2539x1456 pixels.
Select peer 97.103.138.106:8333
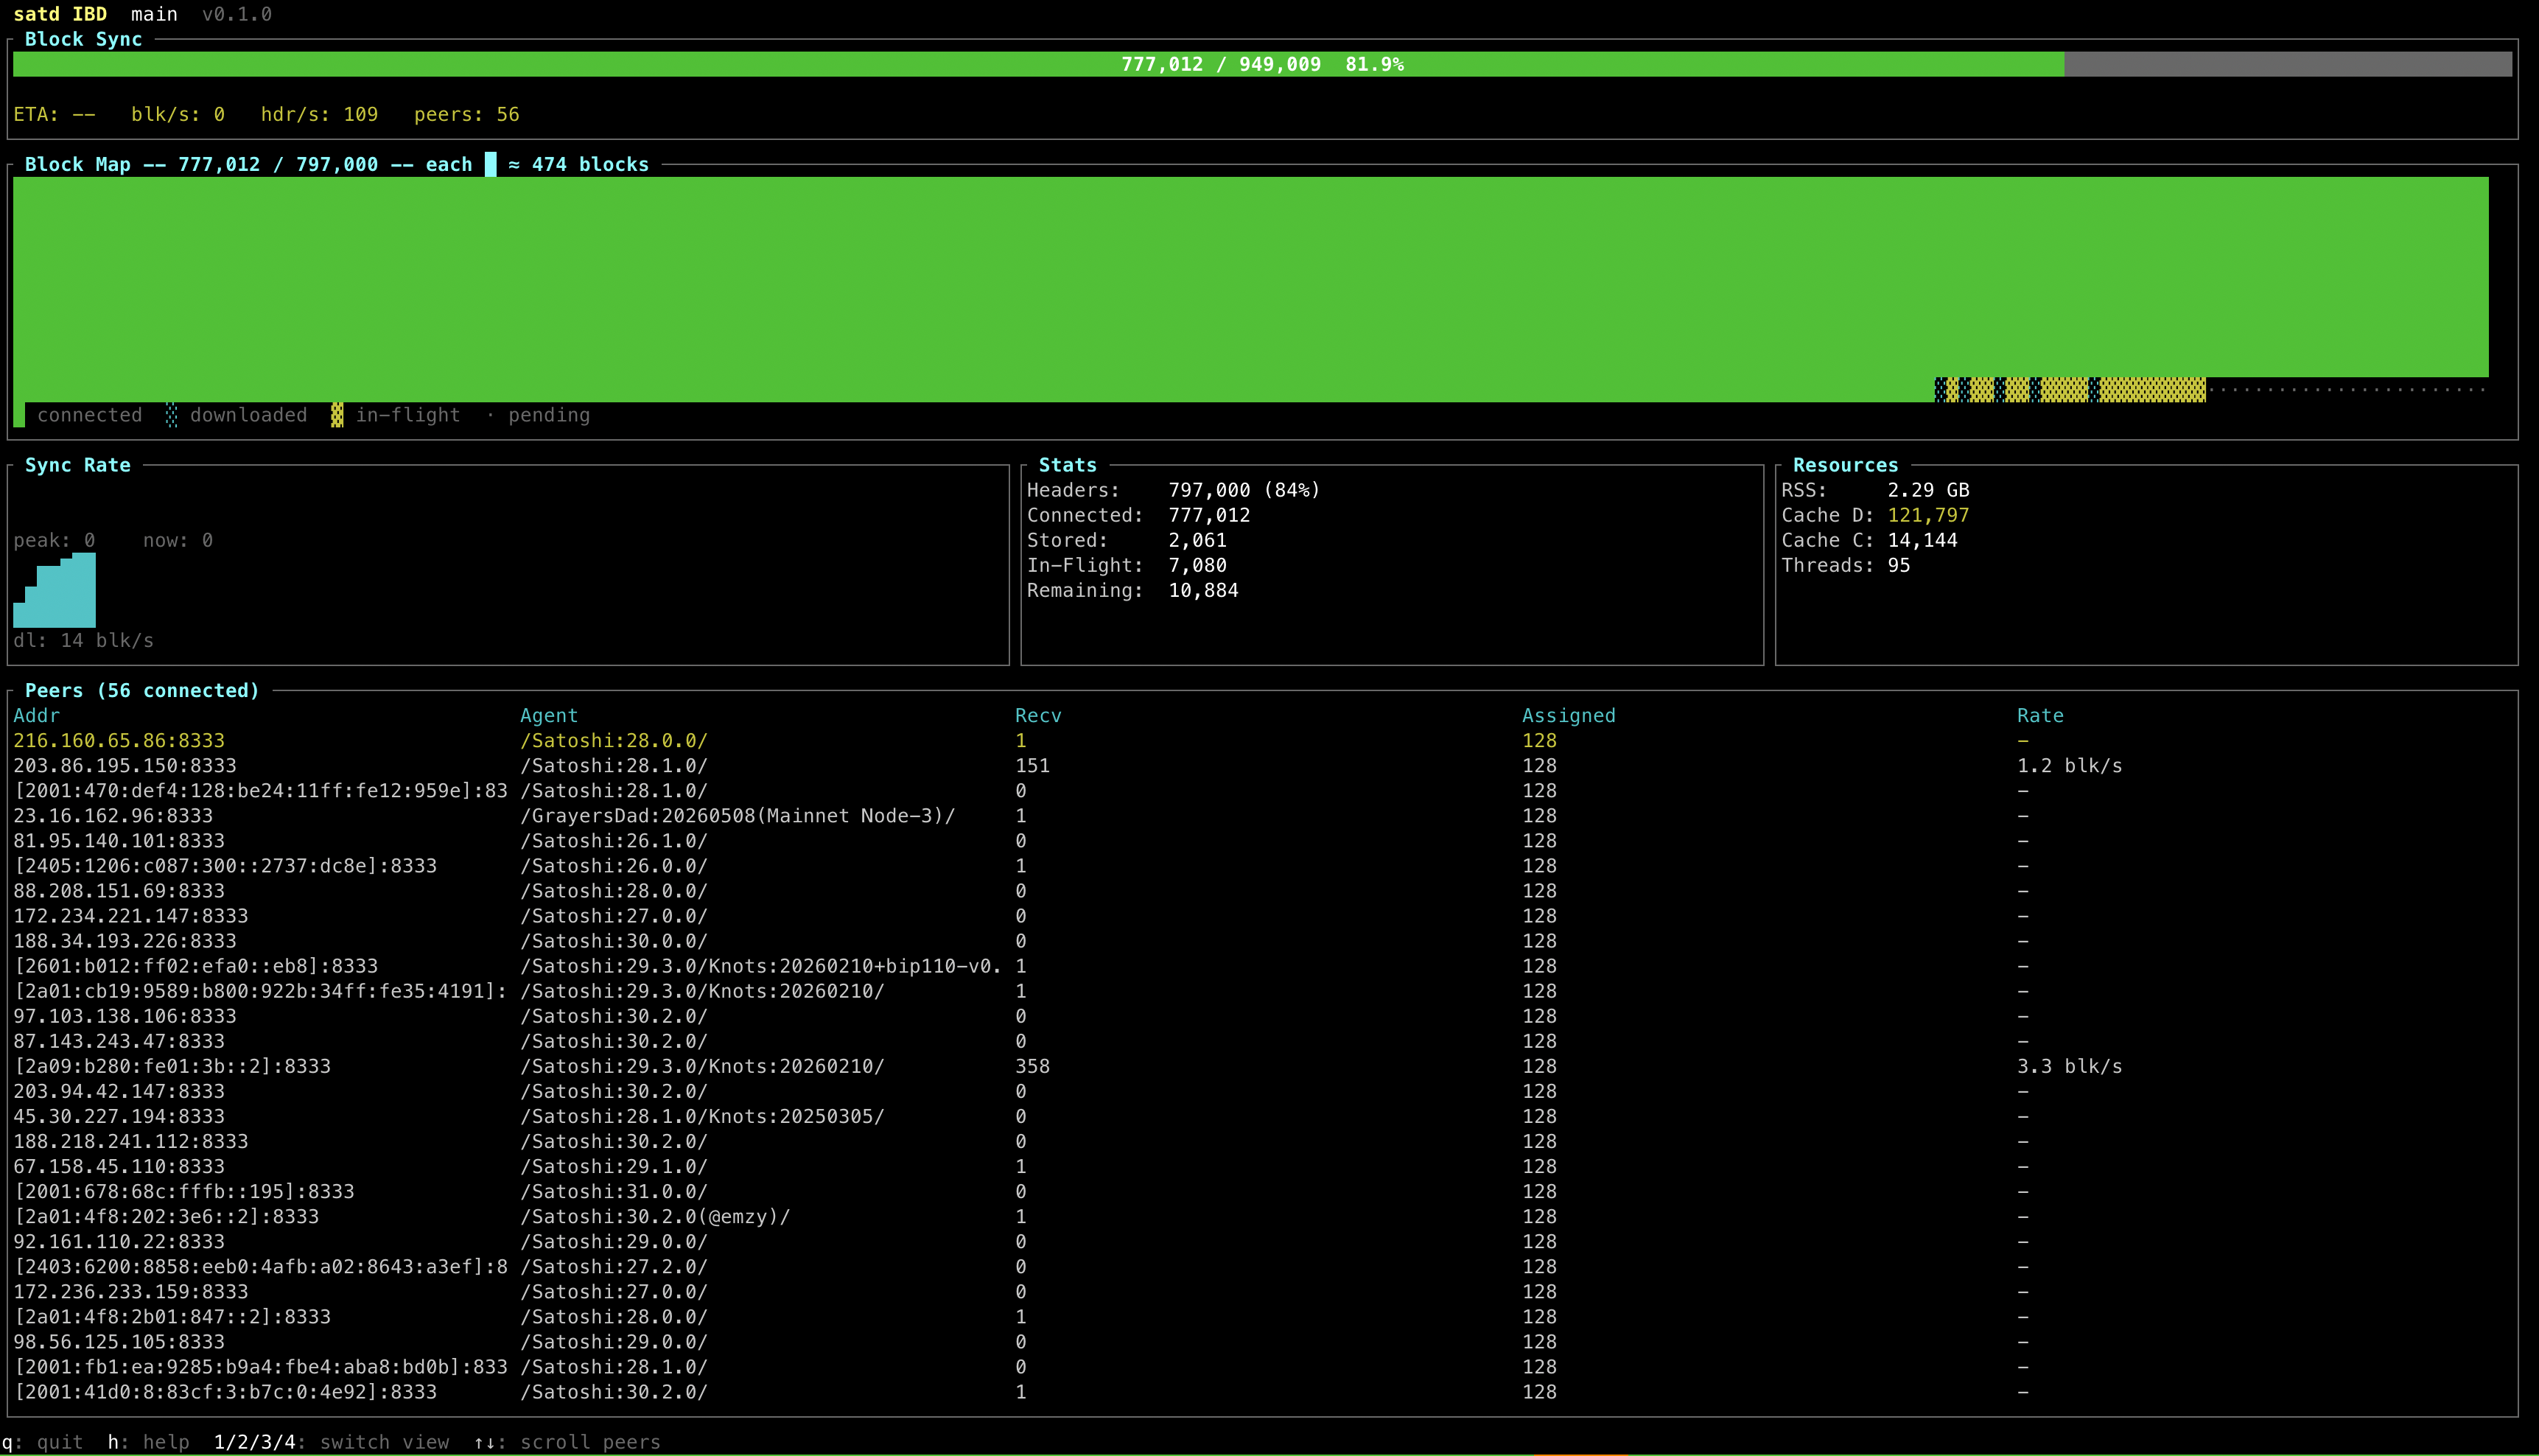tap(1263, 1016)
